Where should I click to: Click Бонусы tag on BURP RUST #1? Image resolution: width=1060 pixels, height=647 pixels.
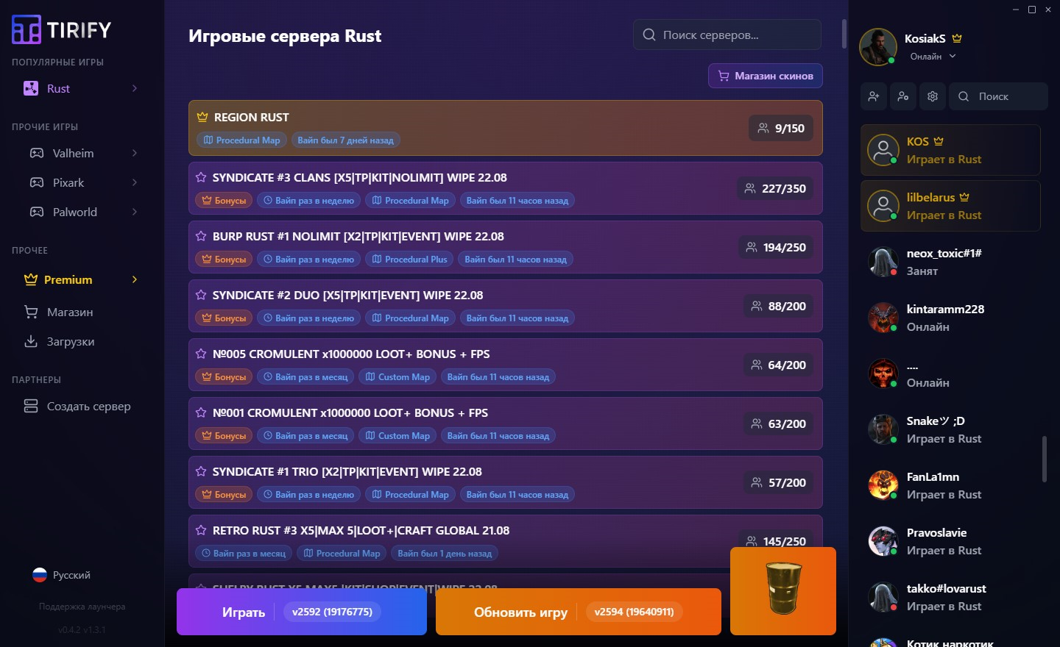coord(224,260)
